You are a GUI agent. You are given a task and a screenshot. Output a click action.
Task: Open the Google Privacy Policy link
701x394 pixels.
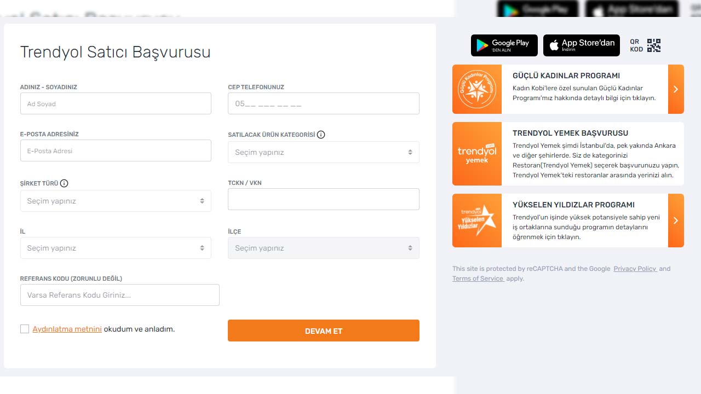click(x=635, y=269)
